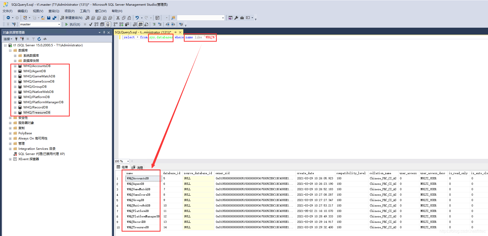Expand the 安全性 folder

10,118
